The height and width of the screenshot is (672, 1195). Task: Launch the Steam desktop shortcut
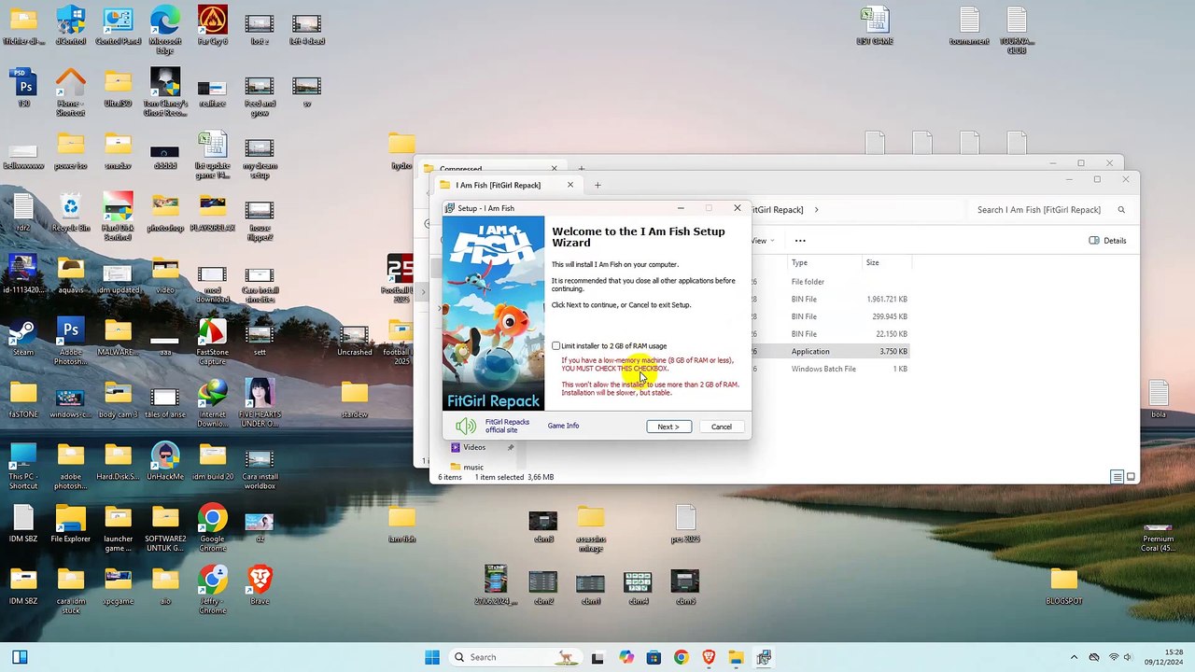tap(23, 338)
